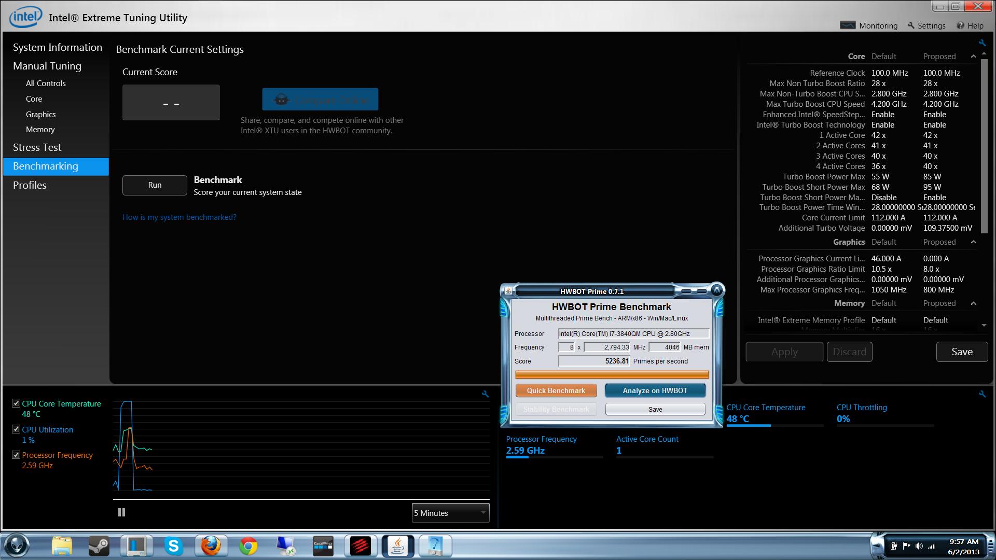Click wrench icon above CPU Throttling tile
This screenshot has width=996, height=560.
(982, 394)
